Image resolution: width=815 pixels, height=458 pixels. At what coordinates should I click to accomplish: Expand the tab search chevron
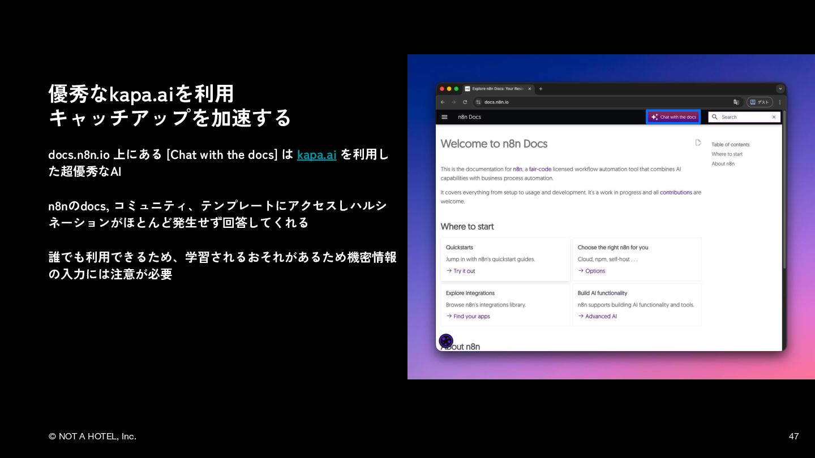tap(780, 89)
